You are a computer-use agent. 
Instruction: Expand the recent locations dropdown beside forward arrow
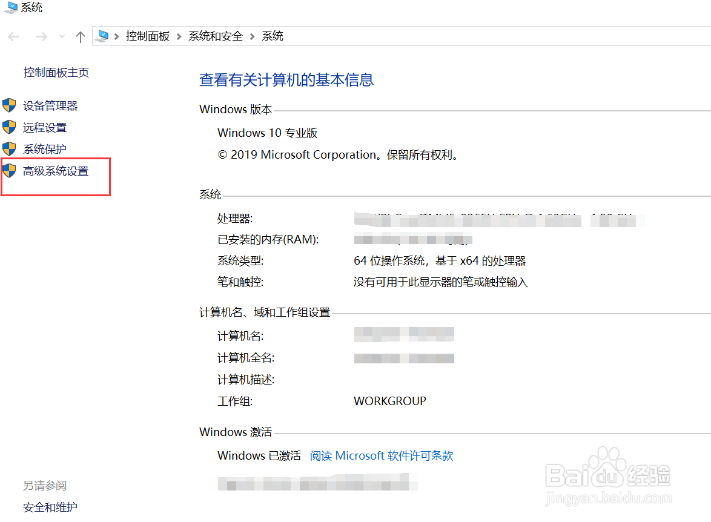coord(61,36)
